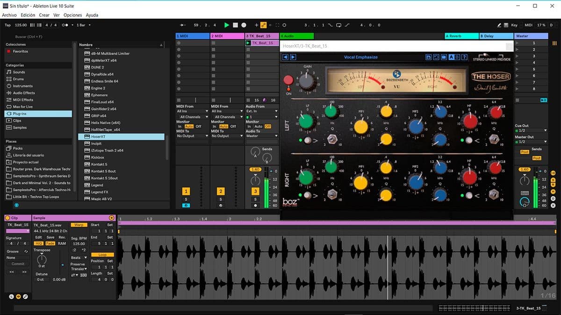Toggle the Draw Mode pencil icon
The height and width of the screenshot is (315, 561).
[x=499, y=25]
